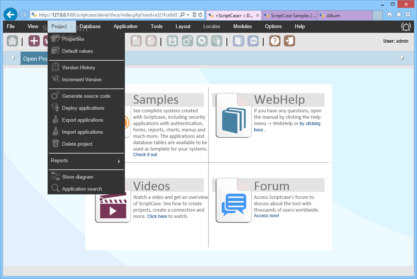Close the ScriptCase browser tab
This screenshot has width=417, height=279.
coord(257,15)
